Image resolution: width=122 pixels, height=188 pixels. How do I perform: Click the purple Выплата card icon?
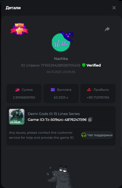pos(53,90)
